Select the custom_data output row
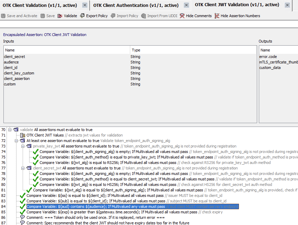Screen dimensions: 298x225 [x=279, y=68]
